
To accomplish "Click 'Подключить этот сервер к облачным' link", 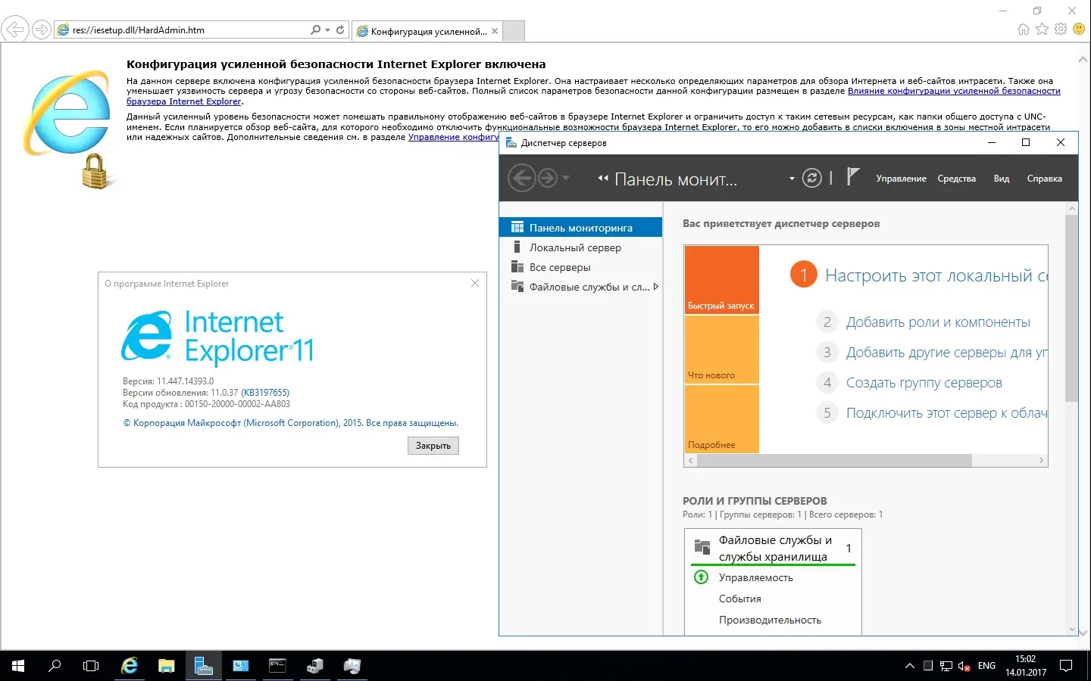I will [x=947, y=413].
